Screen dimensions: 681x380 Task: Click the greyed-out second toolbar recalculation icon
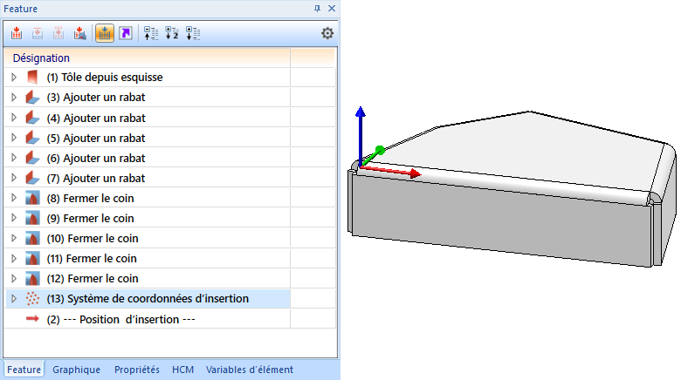(x=38, y=33)
